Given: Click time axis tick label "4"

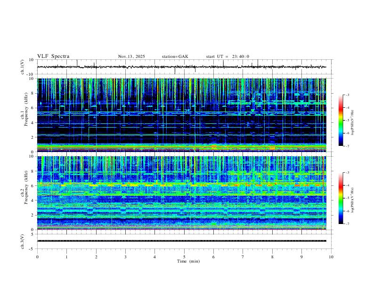Looking at the screenshot, I should [x=154, y=257].
